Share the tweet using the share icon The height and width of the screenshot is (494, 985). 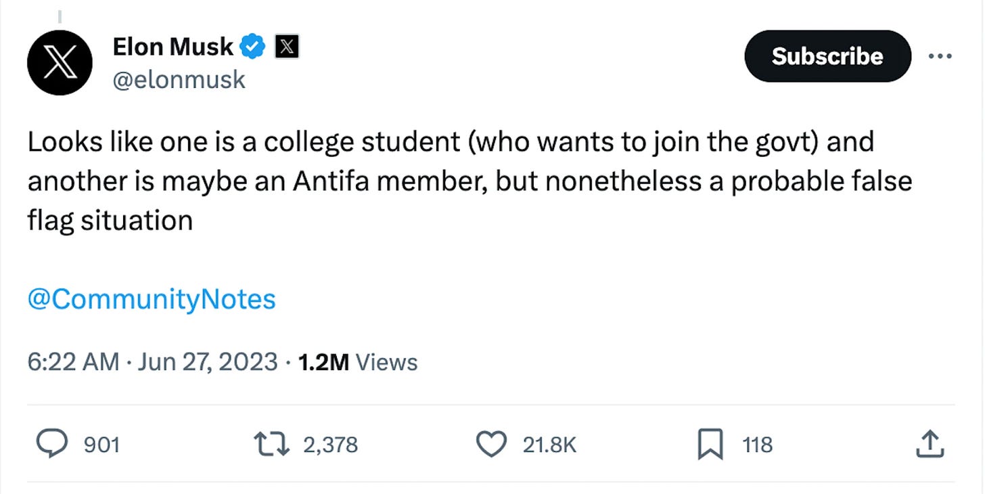930,445
